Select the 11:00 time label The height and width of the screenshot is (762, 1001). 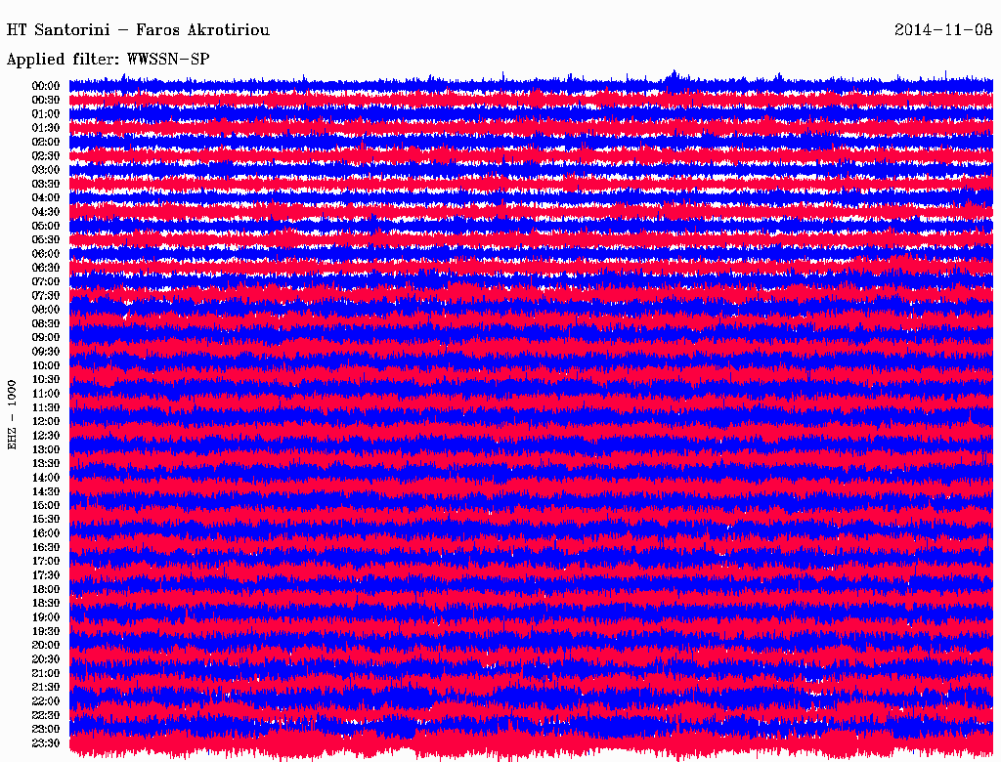(x=46, y=393)
